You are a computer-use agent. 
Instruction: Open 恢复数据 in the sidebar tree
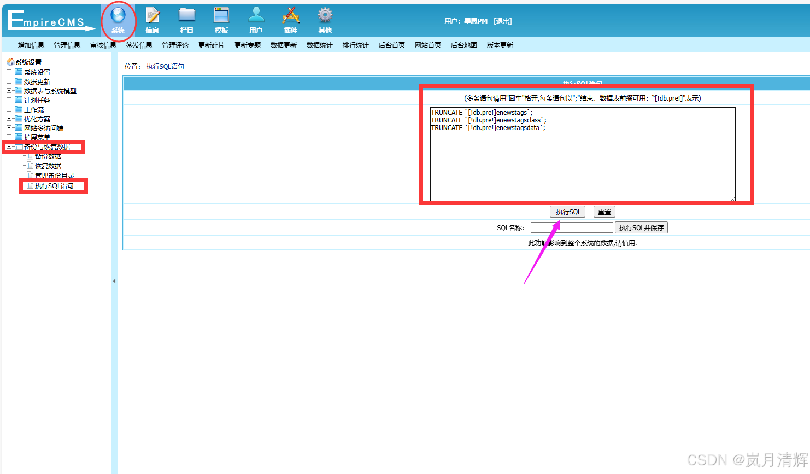pos(48,166)
